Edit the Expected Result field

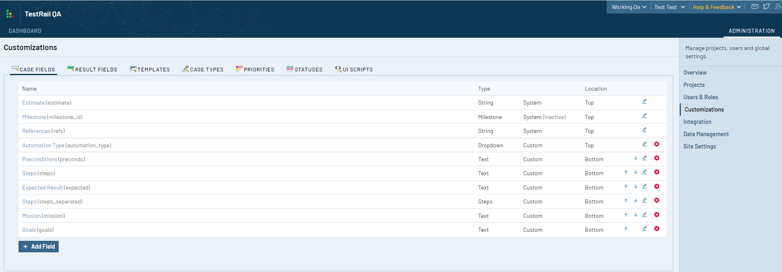pos(644,186)
